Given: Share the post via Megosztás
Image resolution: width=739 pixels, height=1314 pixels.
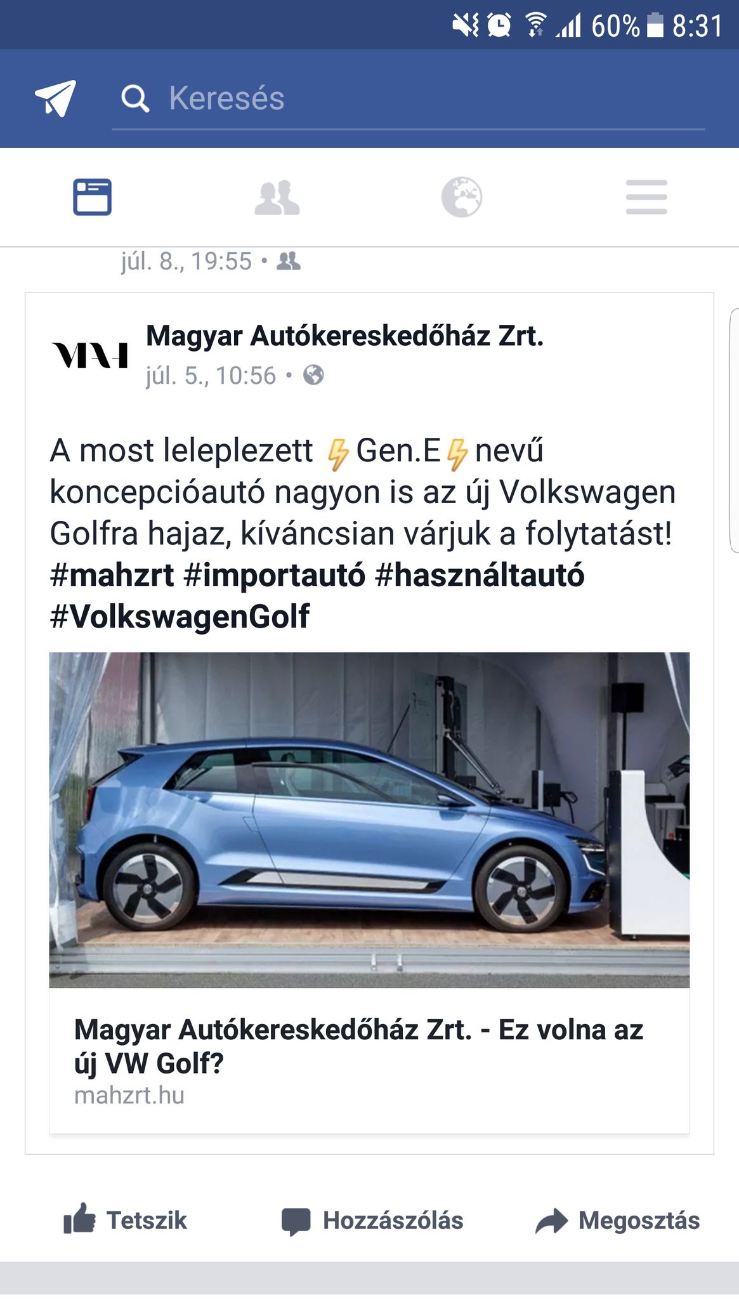Looking at the screenshot, I should [617, 1220].
